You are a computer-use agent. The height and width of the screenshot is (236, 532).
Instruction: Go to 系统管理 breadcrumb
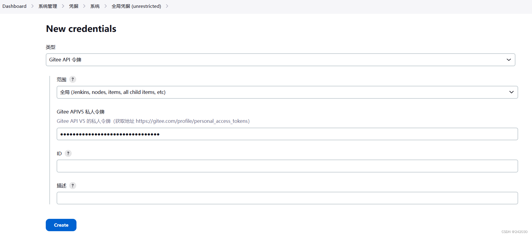[48, 6]
